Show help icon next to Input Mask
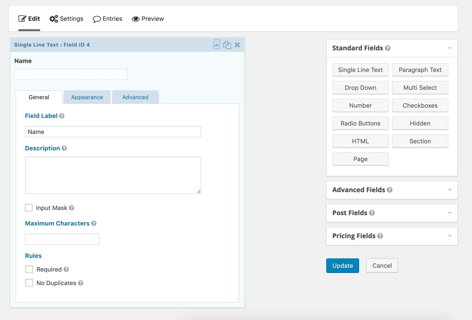 click(x=71, y=208)
